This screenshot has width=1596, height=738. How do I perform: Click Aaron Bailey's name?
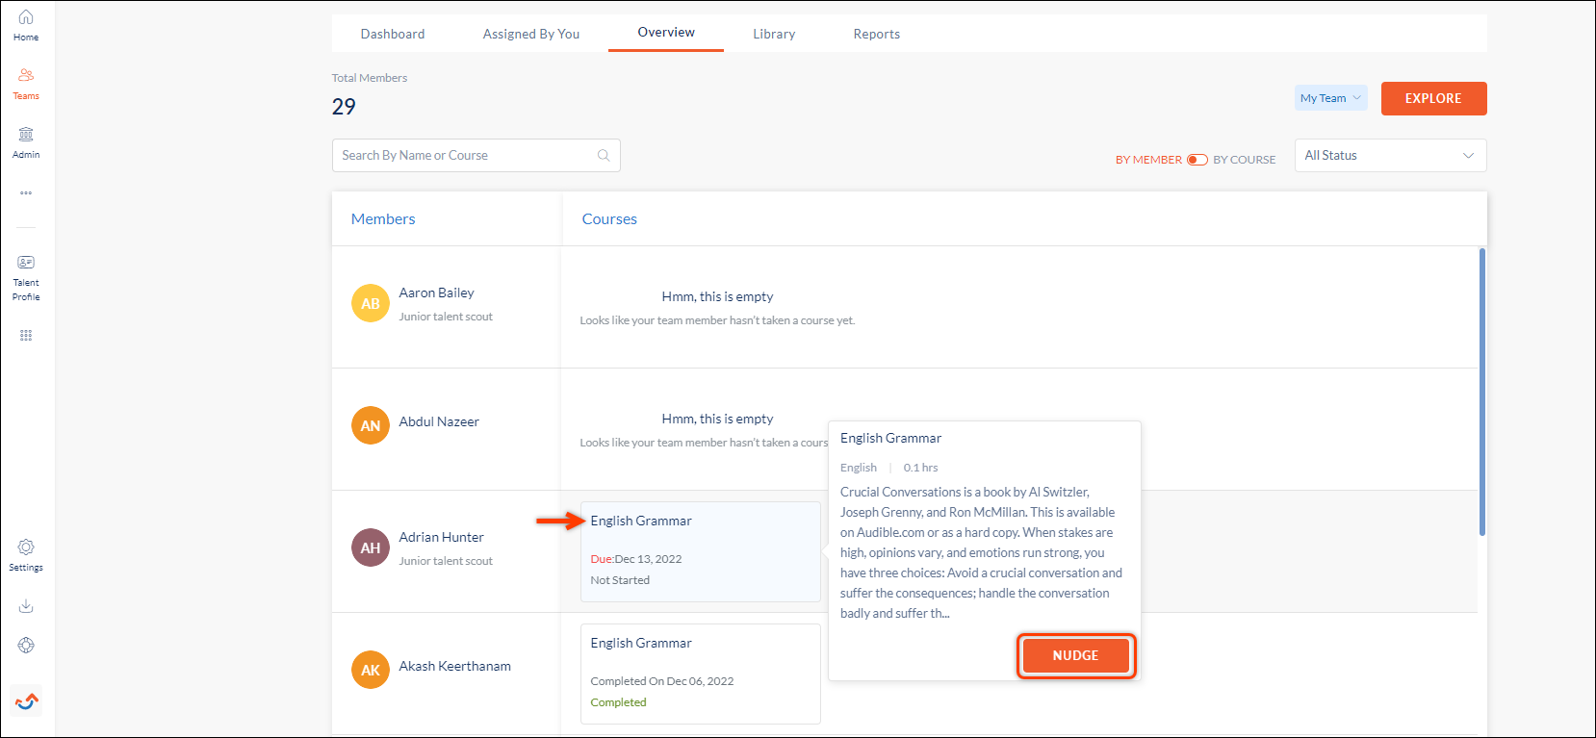[x=437, y=293]
